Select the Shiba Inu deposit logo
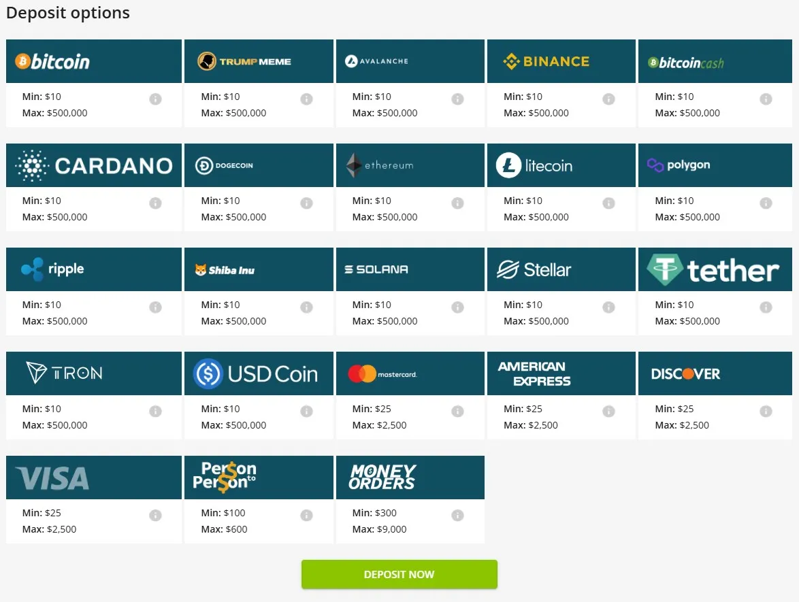799x602 pixels. coord(225,270)
